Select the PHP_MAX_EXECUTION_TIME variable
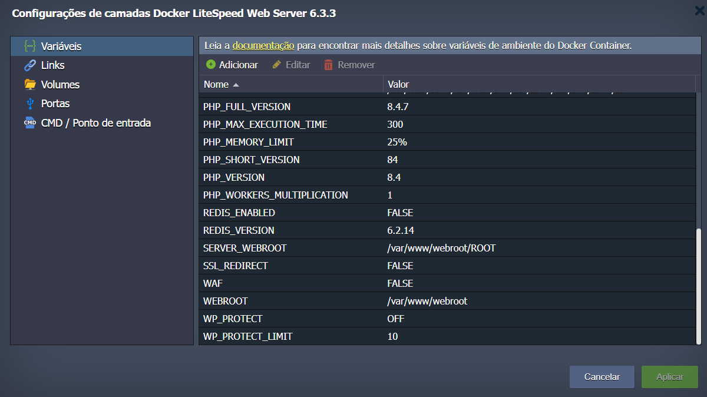 [265, 124]
